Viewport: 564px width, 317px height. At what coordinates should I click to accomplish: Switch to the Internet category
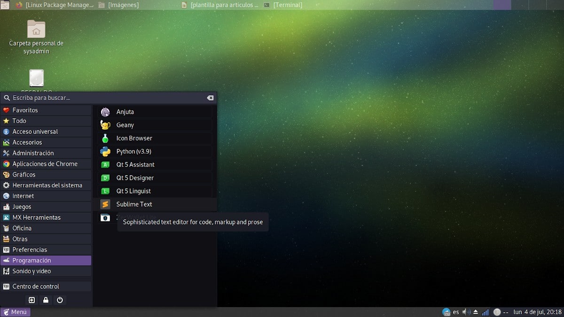(x=23, y=196)
